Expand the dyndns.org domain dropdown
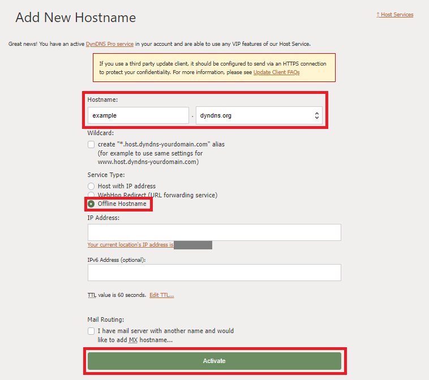Image resolution: width=429 pixels, height=380 pixels. pos(259,115)
